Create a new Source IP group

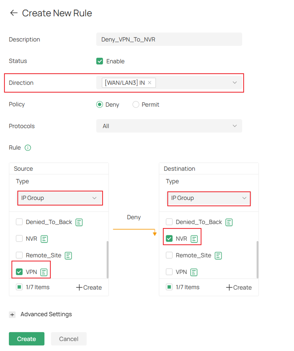coord(89,287)
